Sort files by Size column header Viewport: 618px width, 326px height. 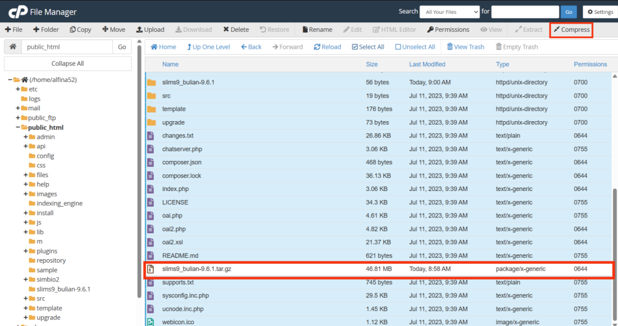(372, 64)
